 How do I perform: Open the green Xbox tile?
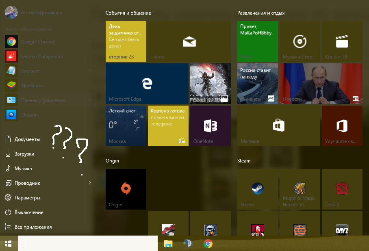258,41
